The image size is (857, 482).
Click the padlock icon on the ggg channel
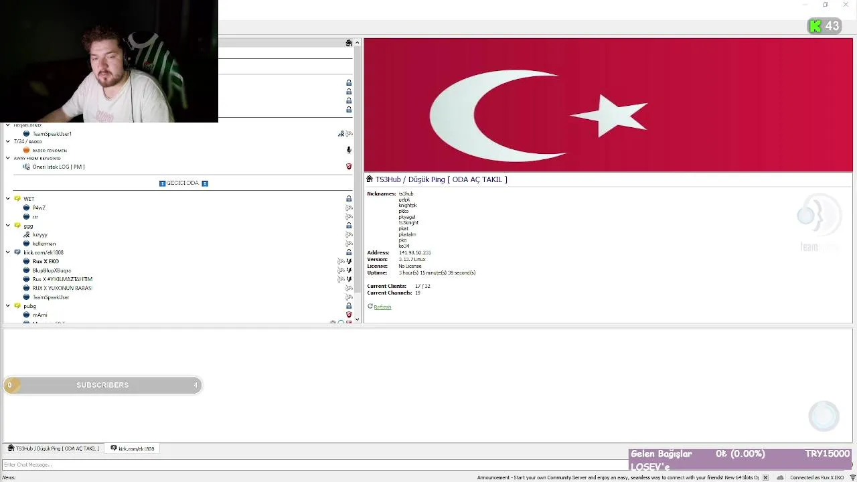pyautogui.click(x=349, y=226)
